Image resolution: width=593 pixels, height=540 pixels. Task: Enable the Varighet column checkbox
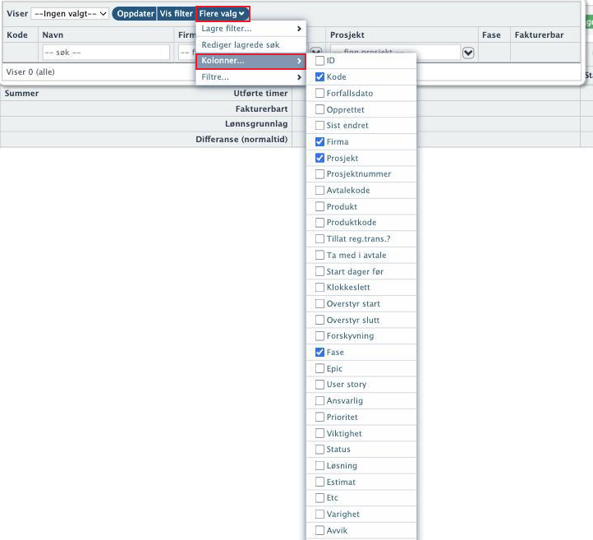320,514
